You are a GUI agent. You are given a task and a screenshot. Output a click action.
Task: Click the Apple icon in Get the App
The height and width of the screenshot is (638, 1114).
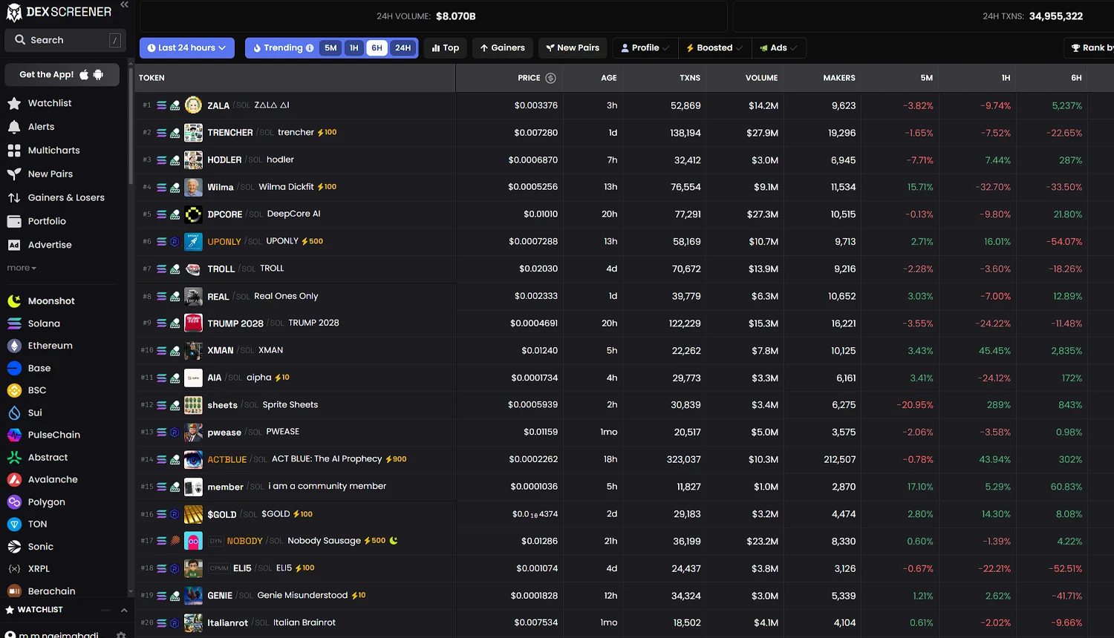pos(84,75)
